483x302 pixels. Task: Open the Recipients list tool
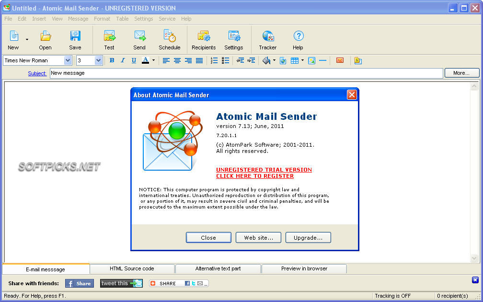point(204,40)
